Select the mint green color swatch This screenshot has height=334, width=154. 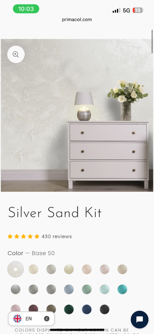pos(87,289)
